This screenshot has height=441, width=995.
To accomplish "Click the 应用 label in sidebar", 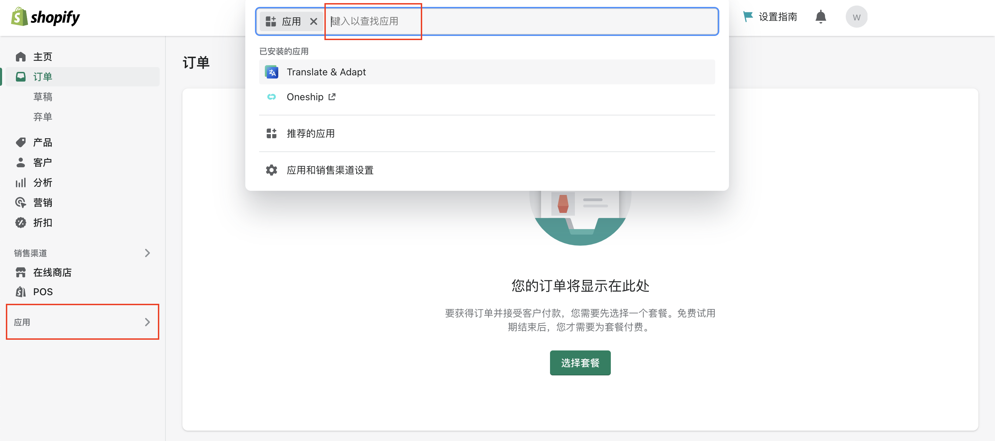I will click(22, 322).
